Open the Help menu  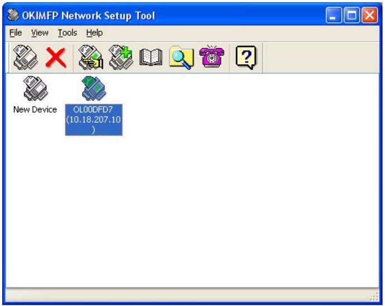[x=94, y=33]
